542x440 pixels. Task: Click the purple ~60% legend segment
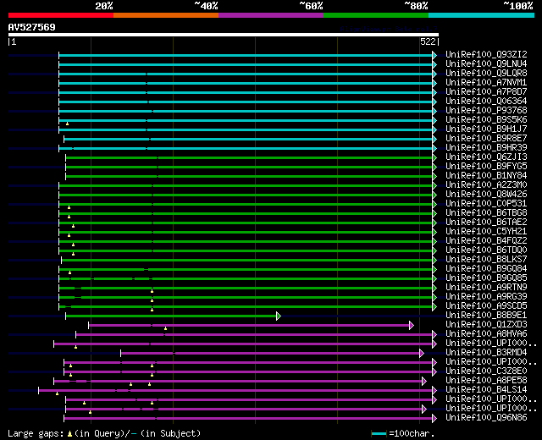coord(271,15)
